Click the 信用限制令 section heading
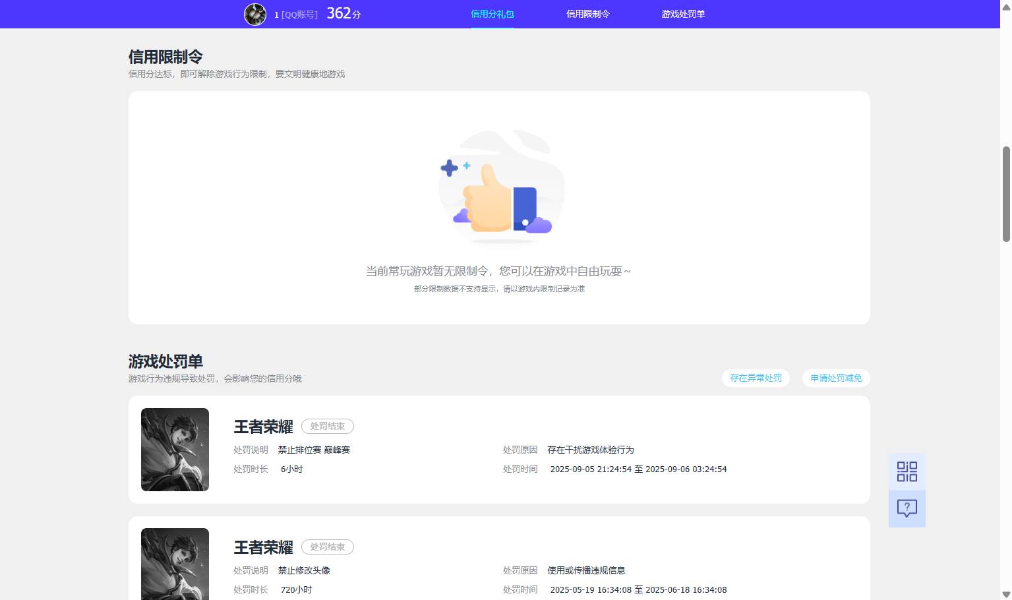The width and height of the screenshot is (1012, 600). point(165,57)
